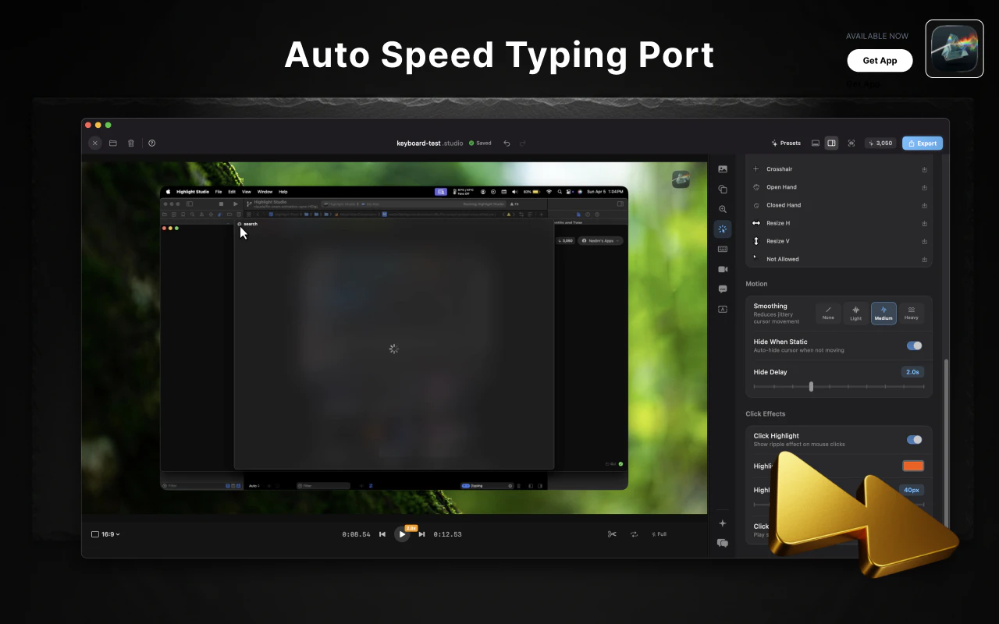Change the Highlight Color orange swatch
The image size is (999, 624).
[913, 466]
